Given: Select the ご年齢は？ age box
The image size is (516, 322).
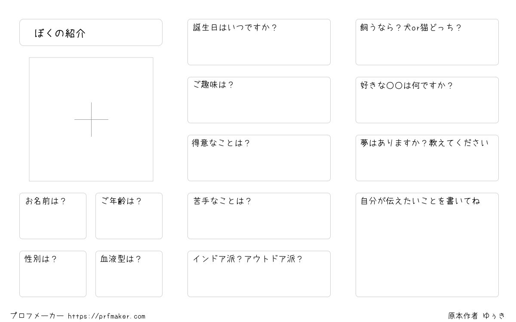Looking at the screenshot, I should click(x=129, y=216).
